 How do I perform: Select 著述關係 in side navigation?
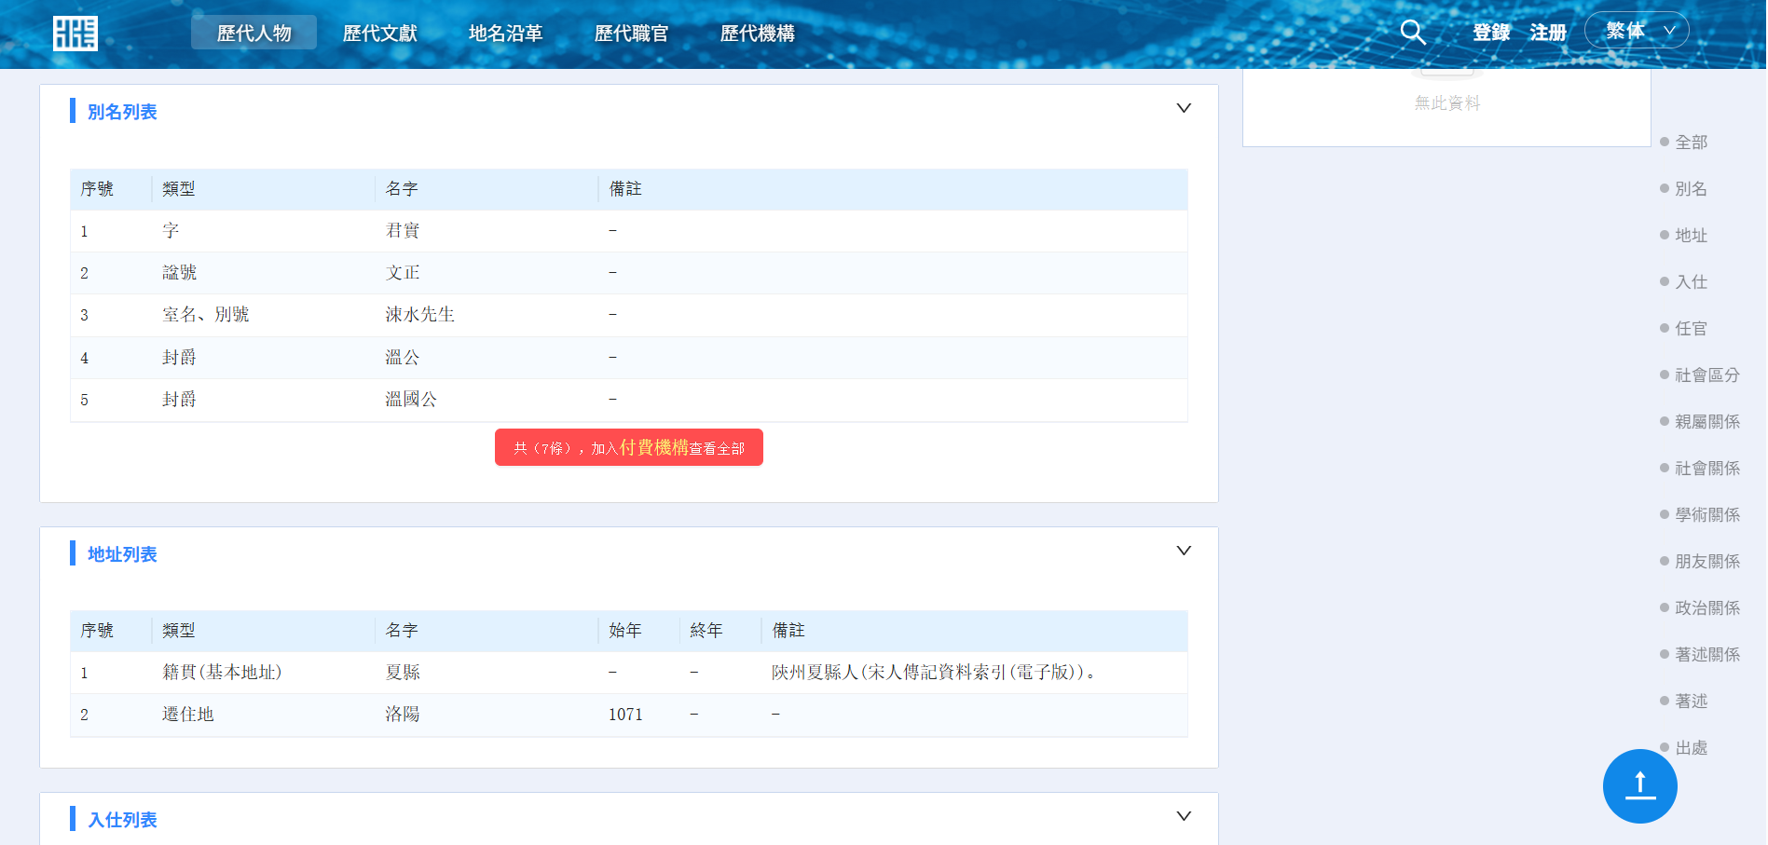click(1706, 655)
